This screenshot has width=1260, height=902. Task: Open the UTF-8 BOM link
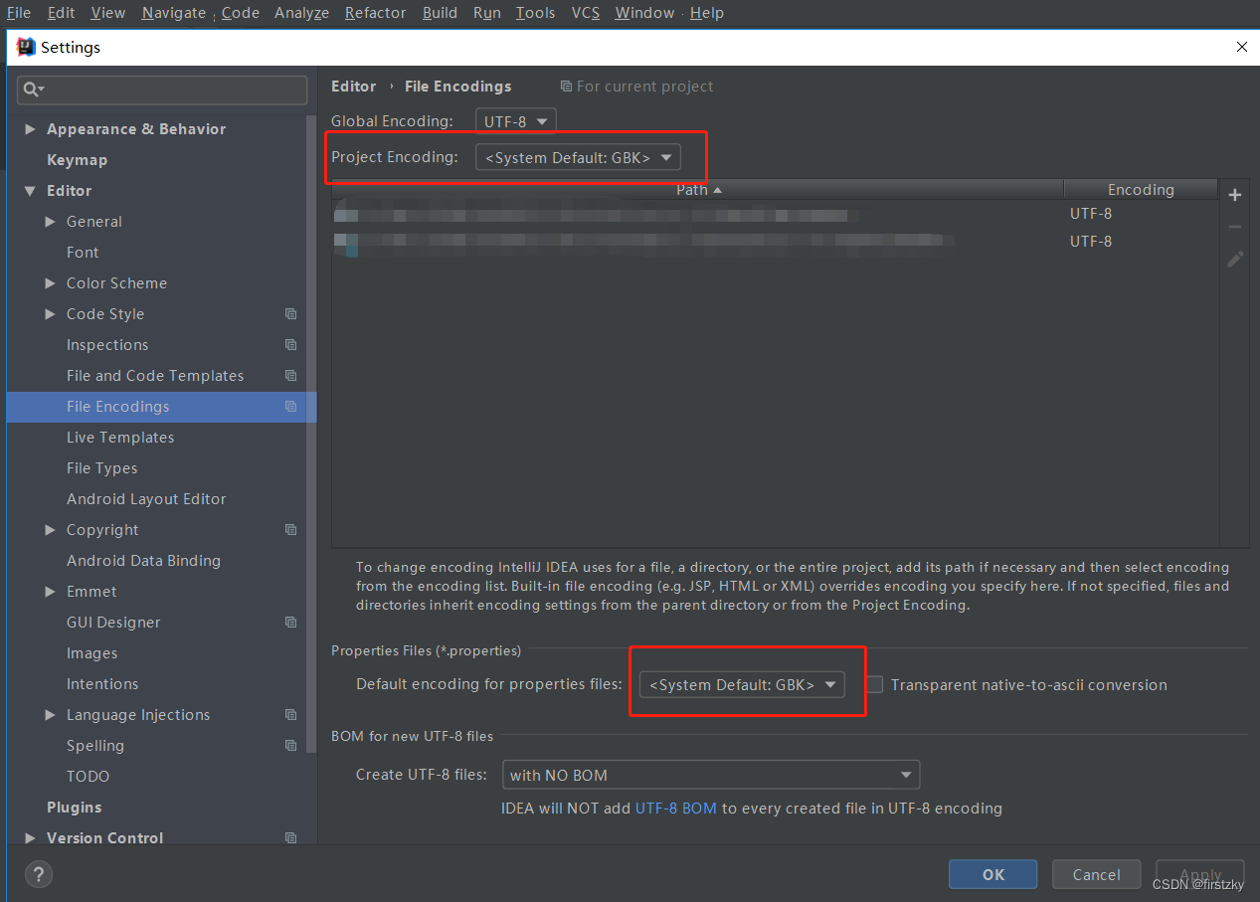[676, 809]
